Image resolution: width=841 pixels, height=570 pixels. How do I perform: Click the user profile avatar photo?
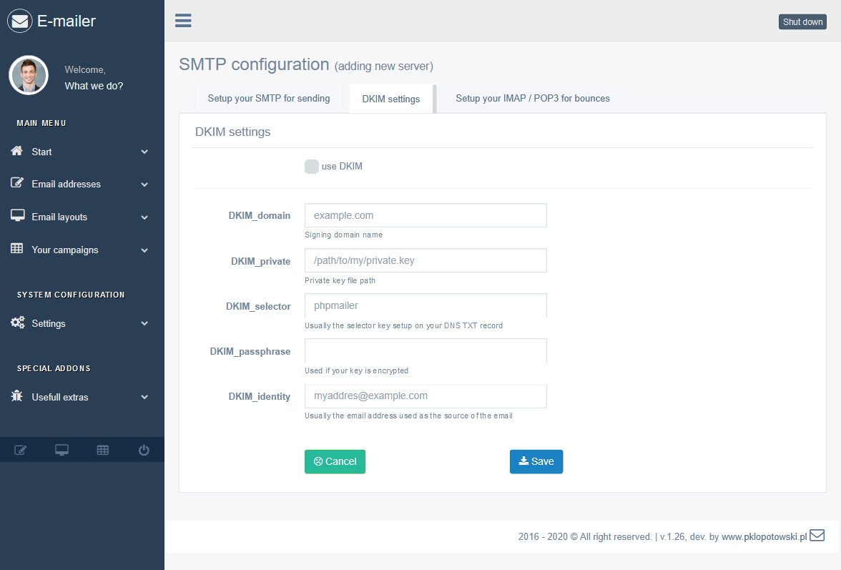29,75
